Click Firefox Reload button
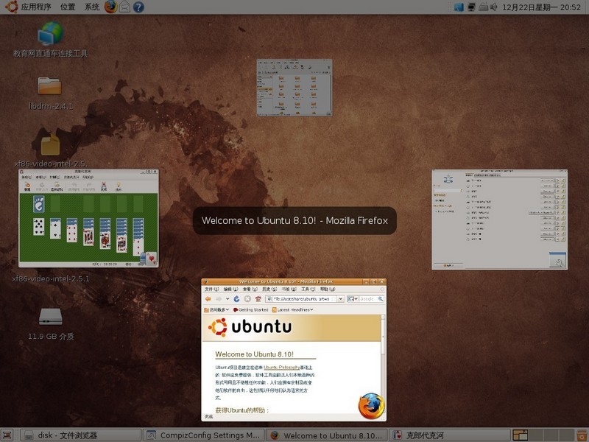 pyautogui.click(x=236, y=299)
